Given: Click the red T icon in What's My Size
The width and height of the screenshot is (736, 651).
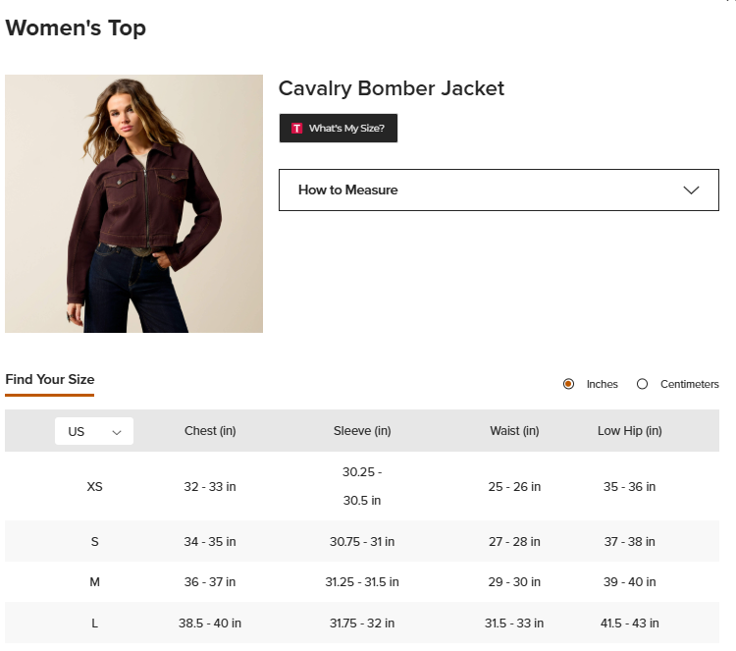Looking at the screenshot, I should [x=296, y=129].
